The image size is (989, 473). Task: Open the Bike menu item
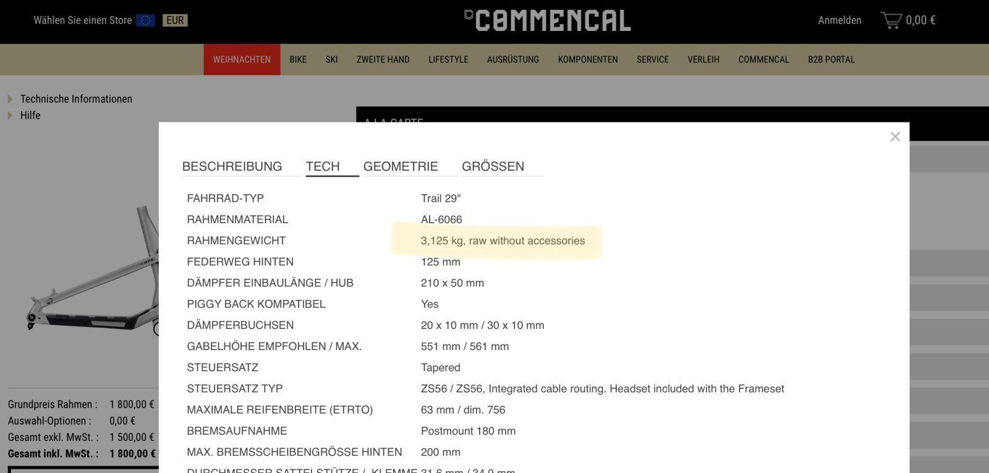pyautogui.click(x=298, y=59)
